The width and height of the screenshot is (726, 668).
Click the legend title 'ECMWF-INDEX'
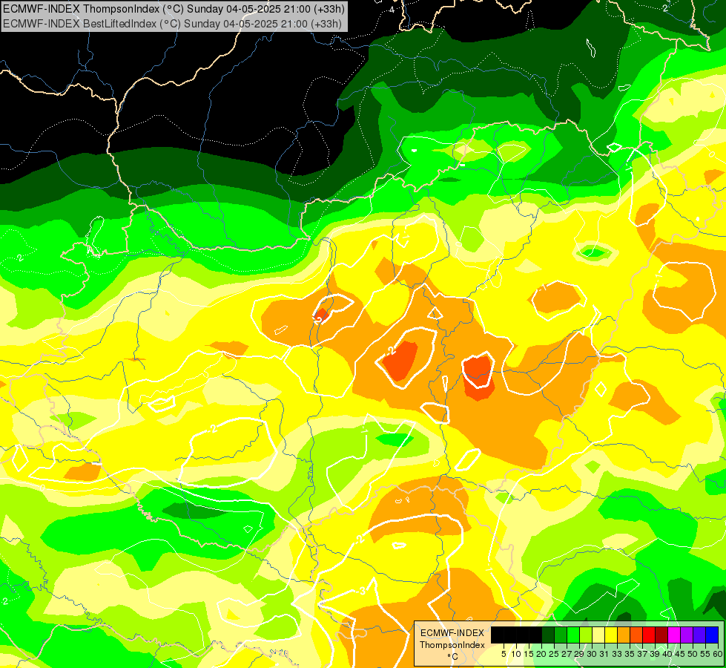452,633
